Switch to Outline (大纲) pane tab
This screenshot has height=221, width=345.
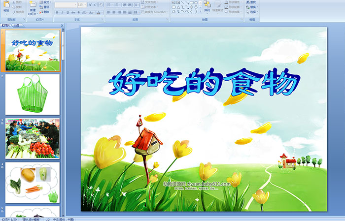[16, 26]
